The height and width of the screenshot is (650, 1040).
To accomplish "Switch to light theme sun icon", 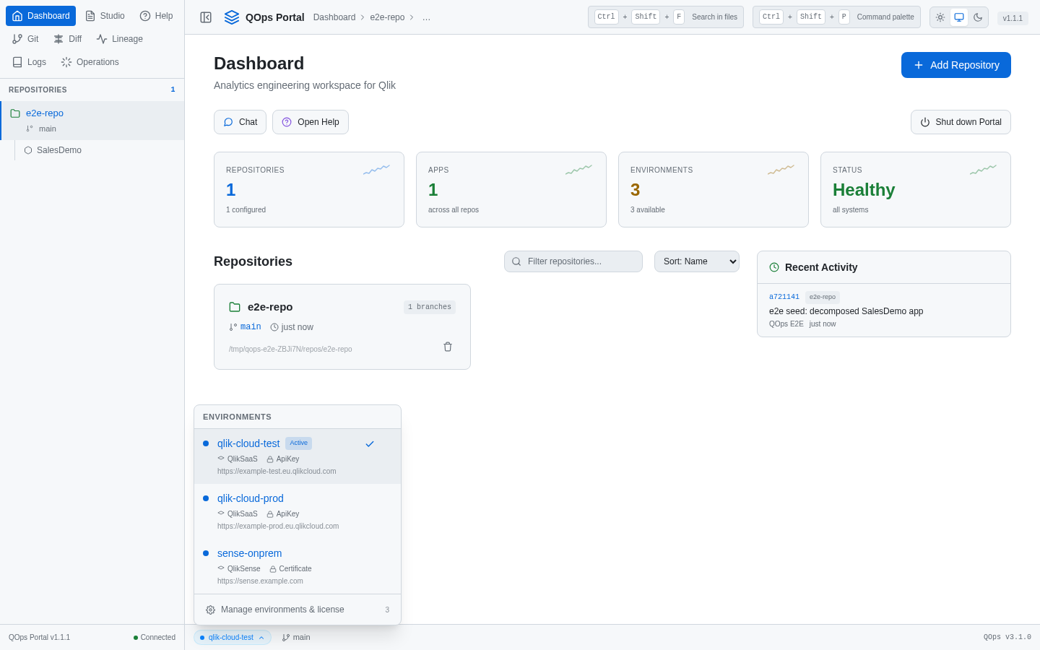I will click(940, 17).
